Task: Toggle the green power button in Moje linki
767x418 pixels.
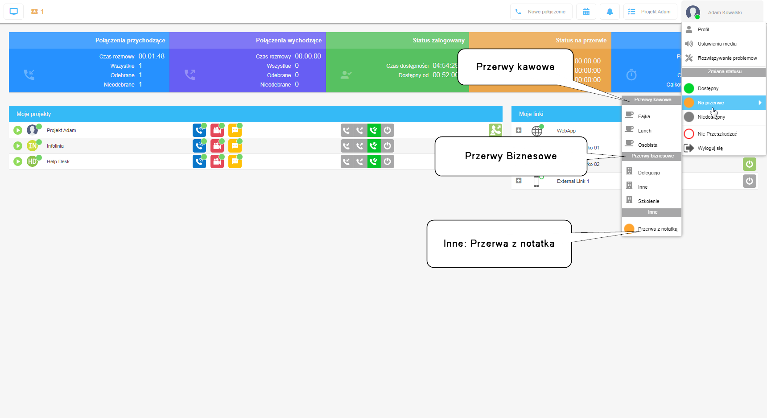Action: pyautogui.click(x=750, y=164)
